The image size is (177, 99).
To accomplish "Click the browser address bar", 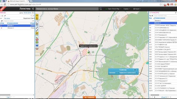I will tap(84, 4).
